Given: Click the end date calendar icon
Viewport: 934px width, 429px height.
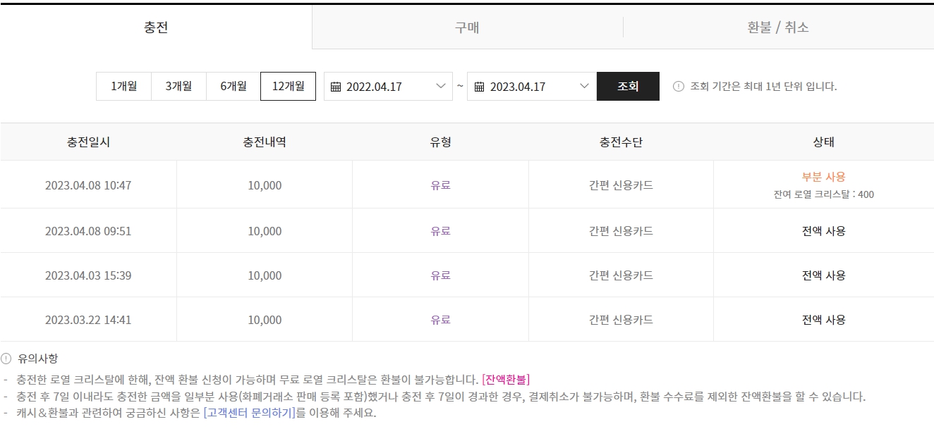Looking at the screenshot, I should point(480,87).
